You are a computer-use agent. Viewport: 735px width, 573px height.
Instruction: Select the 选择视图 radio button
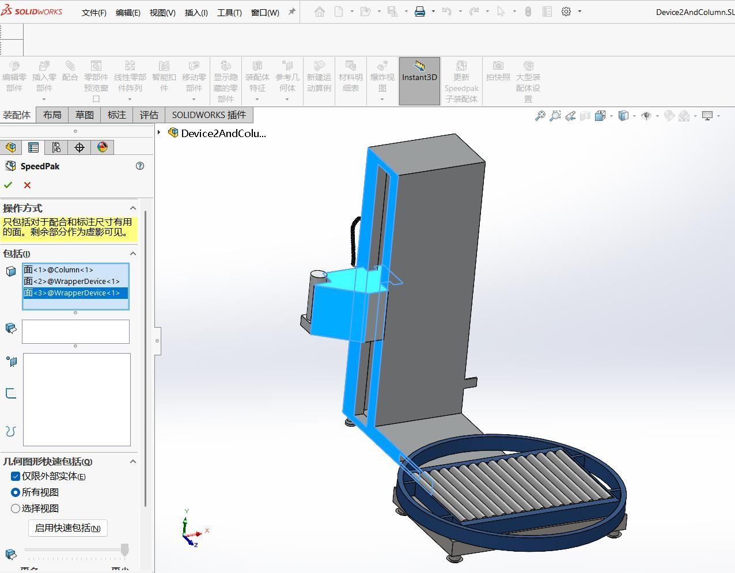coord(16,509)
